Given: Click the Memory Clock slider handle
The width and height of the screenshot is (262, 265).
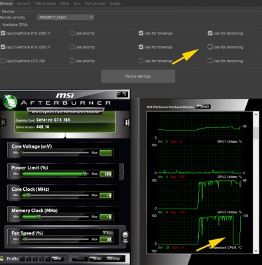Looking at the screenshot, I should point(39,217).
